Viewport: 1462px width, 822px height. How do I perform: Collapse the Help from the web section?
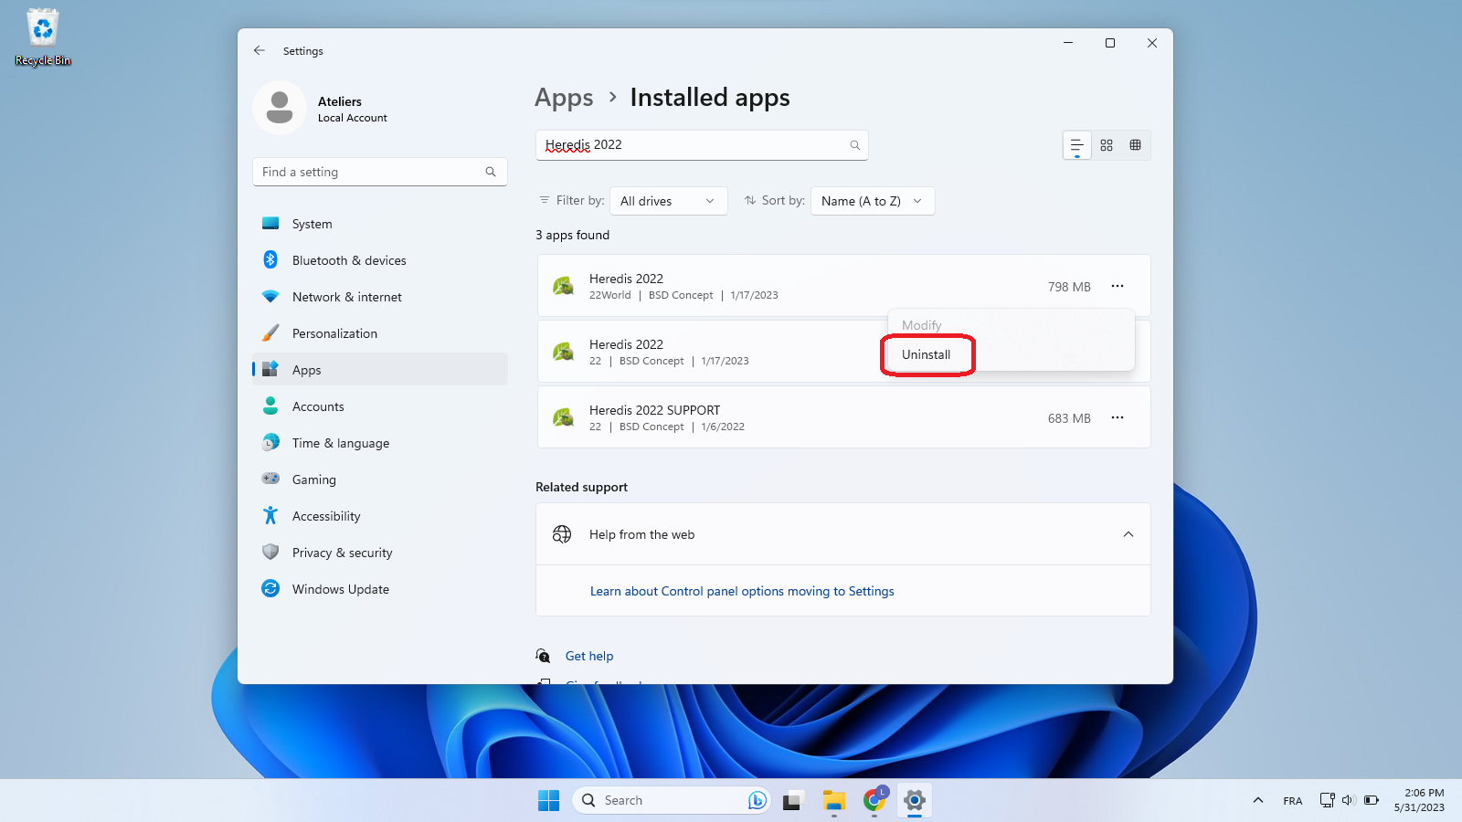pyautogui.click(x=1128, y=534)
